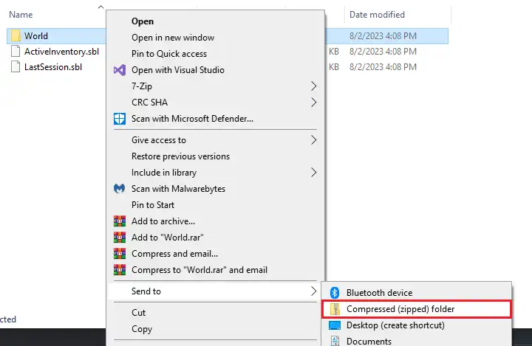Expand the 7-Zip submenu arrow
This screenshot has width=532, height=346.
point(313,86)
